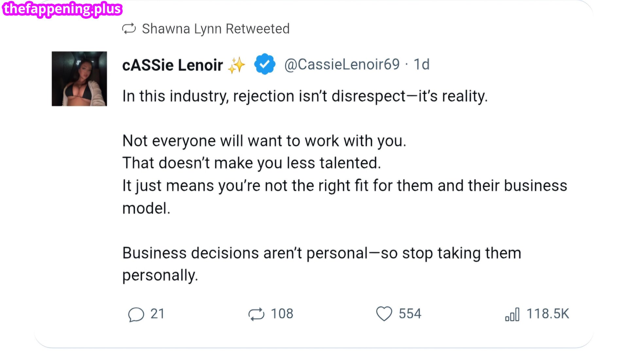Like the tweet with the heart icon

coord(384,314)
